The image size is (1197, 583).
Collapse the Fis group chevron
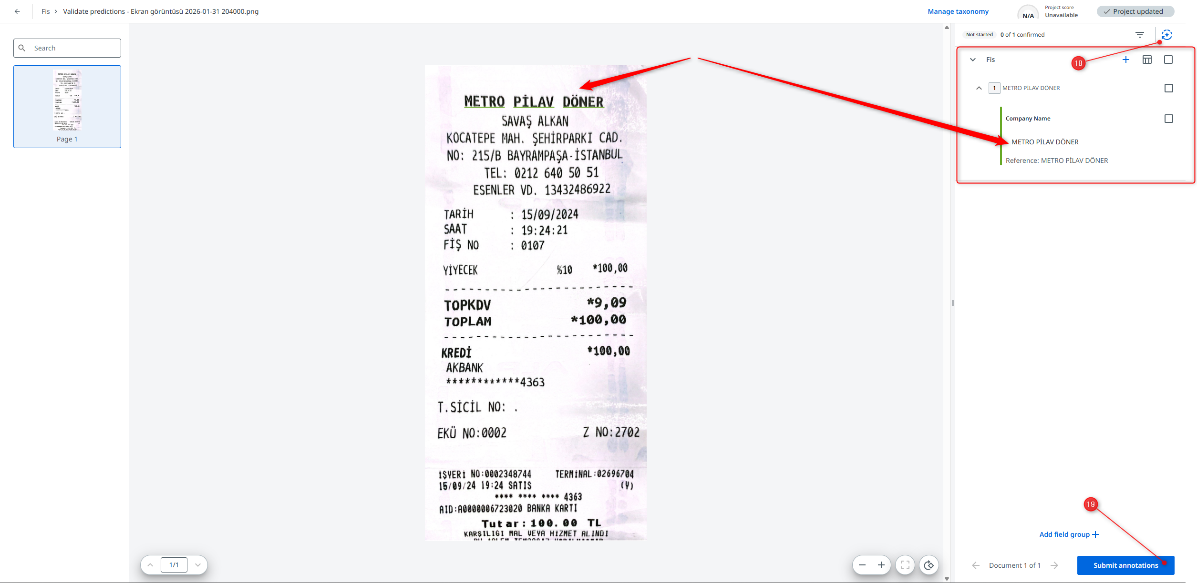pos(973,60)
